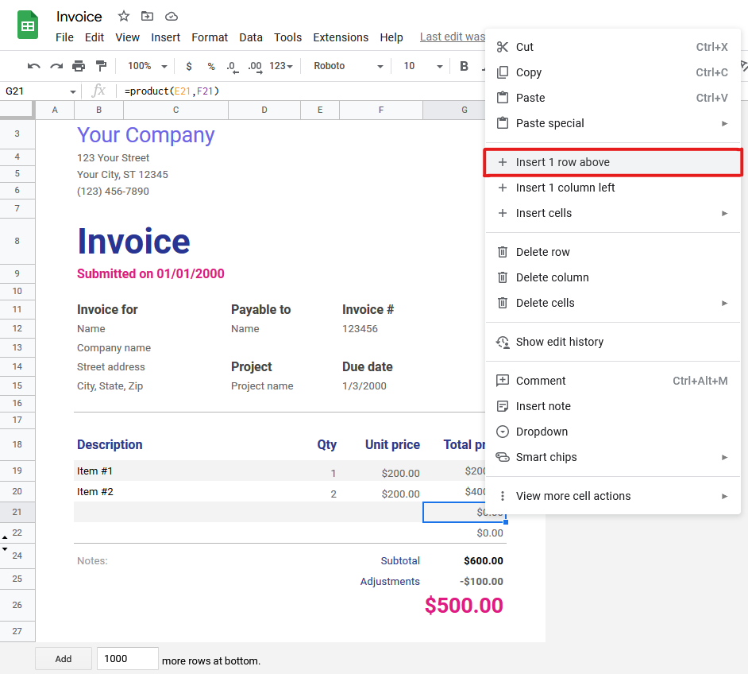Click the Copy icon in context menu
748x674 pixels.
[503, 72]
